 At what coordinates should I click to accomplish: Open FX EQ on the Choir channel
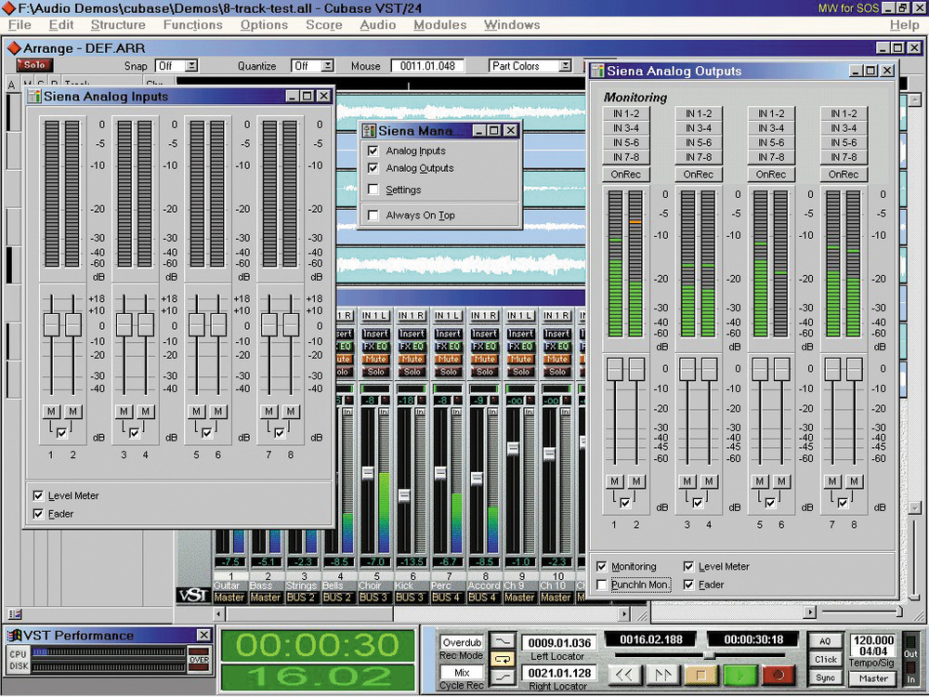(x=376, y=347)
